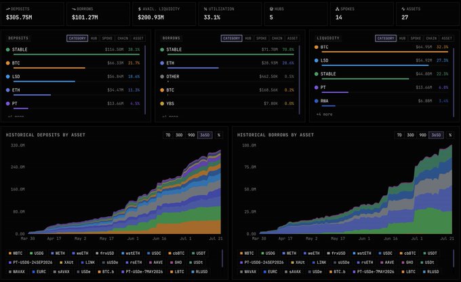Image resolution: width=461 pixels, height=282 pixels.
Task: Set Historical Deposits chart range to 90D
Action: point(191,135)
